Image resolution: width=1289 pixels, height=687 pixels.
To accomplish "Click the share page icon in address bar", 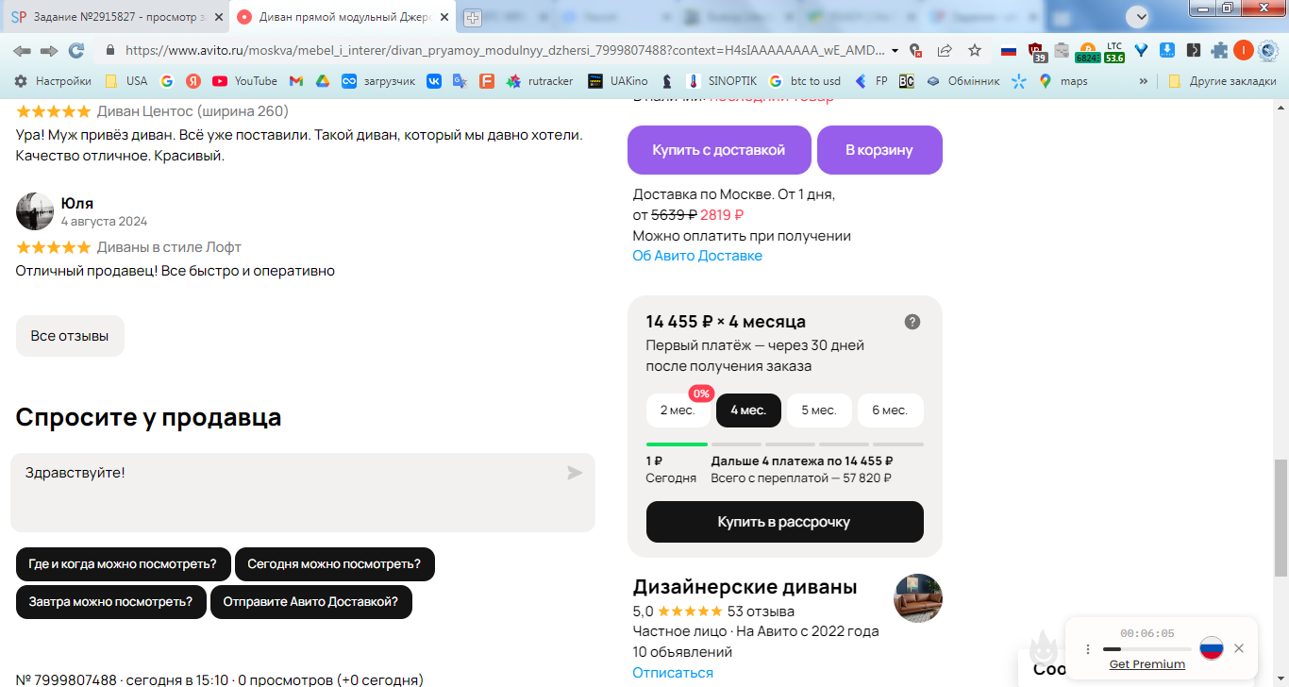I will click(x=945, y=51).
